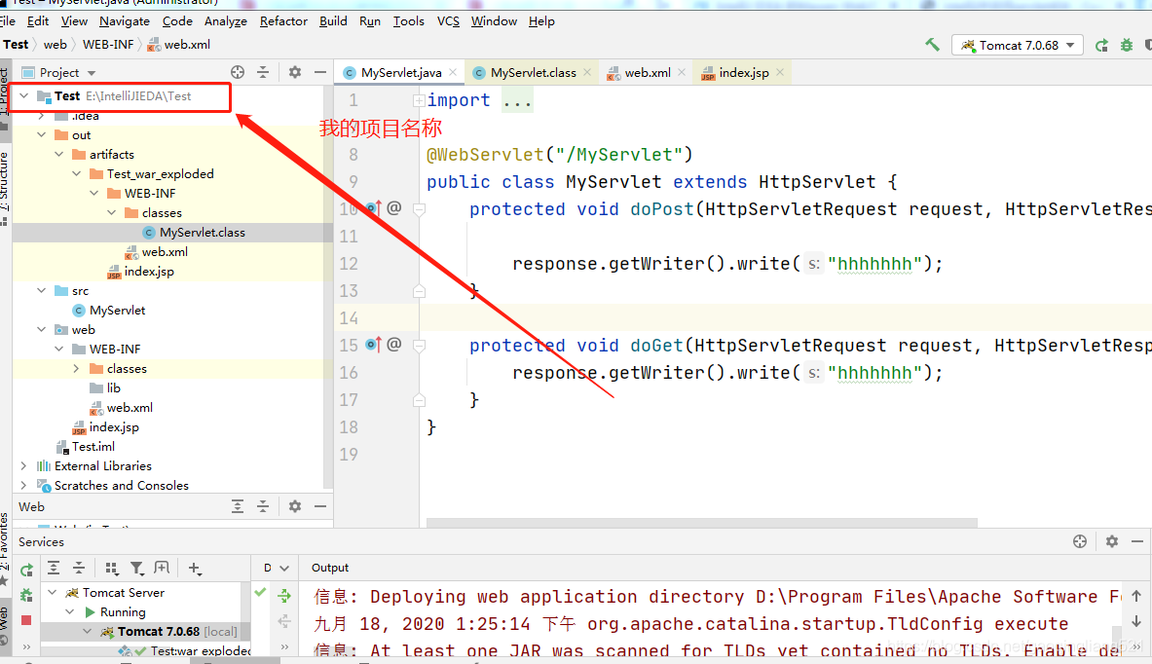Expand Scratches and Consoles node
Viewport: 1152px width, 664px height.
[24, 486]
